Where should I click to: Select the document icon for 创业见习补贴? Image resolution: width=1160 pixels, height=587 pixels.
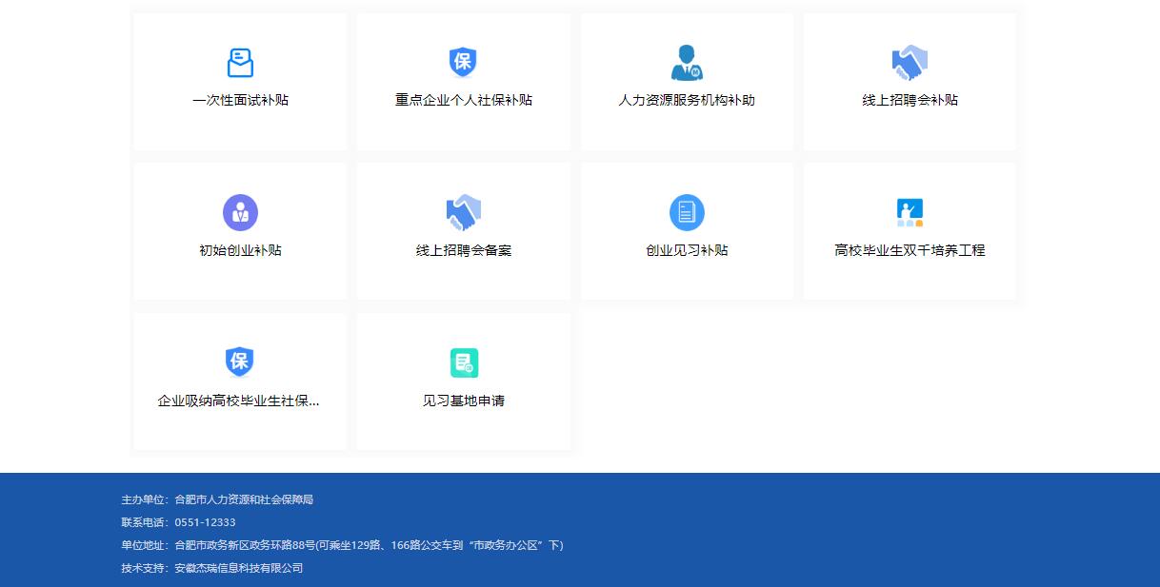[686, 212]
